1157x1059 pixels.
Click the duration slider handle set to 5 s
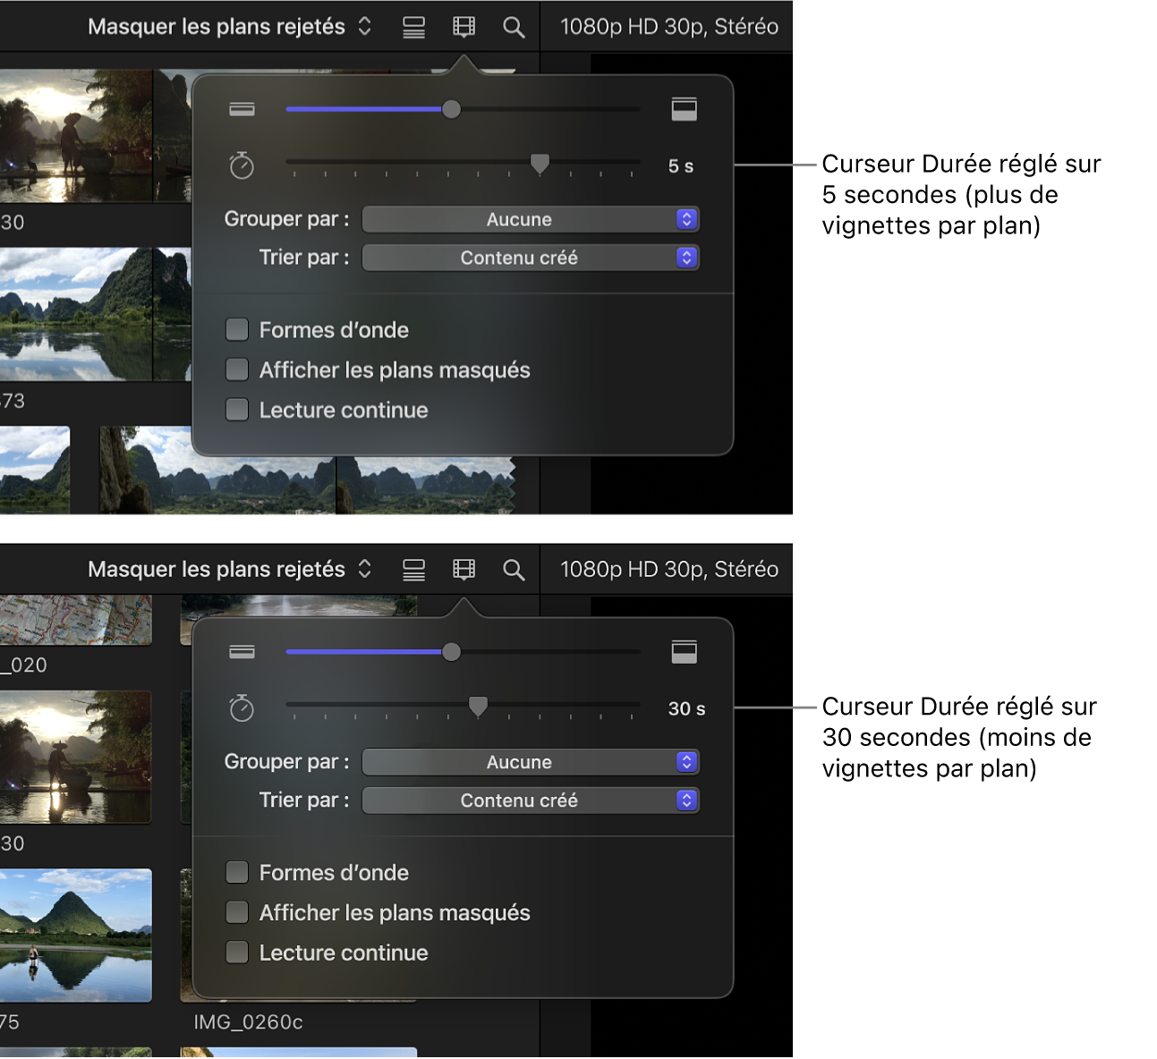pos(540,164)
